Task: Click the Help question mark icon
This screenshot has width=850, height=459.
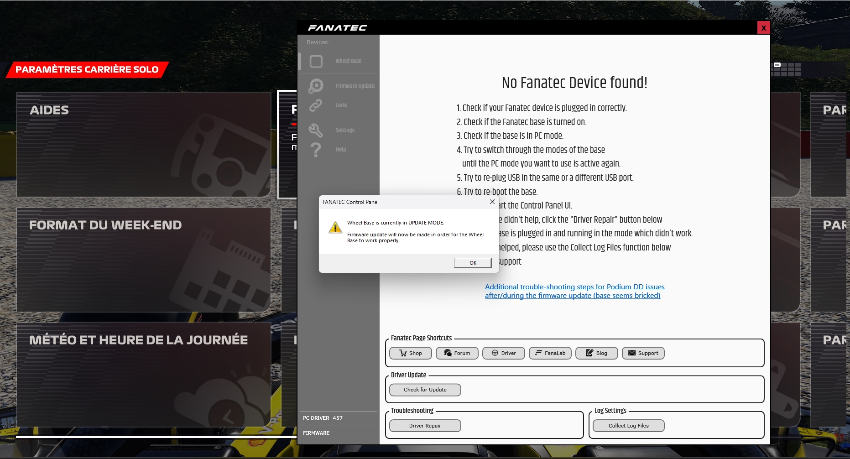Action: [316, 150]
